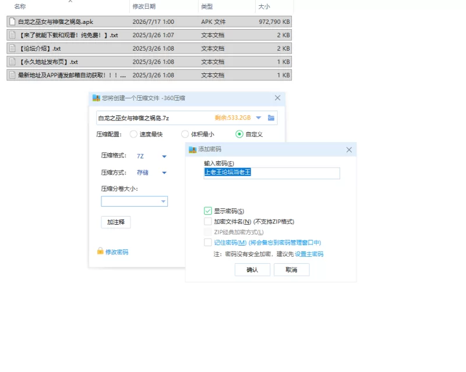The image size is (466, 372).
Task: Open the browse folder icon beside archive name
Action: click(271, 118)
